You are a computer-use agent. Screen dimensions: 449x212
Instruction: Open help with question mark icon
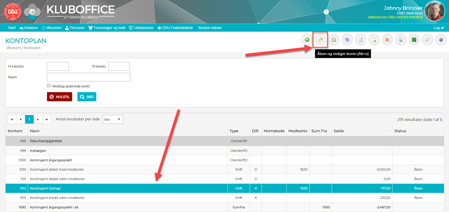441,40
